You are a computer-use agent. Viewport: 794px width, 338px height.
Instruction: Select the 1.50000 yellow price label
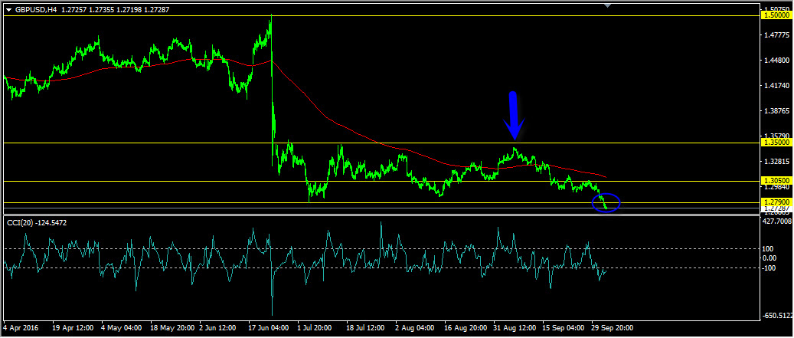pyautogui.click(x=776, y=15)
